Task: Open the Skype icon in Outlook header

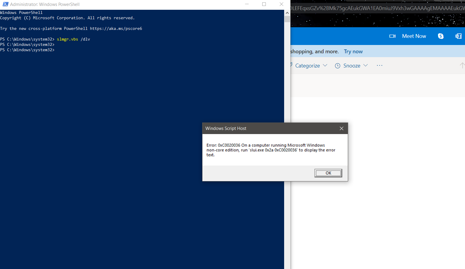Action: coord(441,36)
